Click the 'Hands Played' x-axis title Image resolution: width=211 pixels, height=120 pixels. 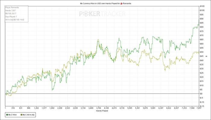pyautogui.click(x=102, y=111)
